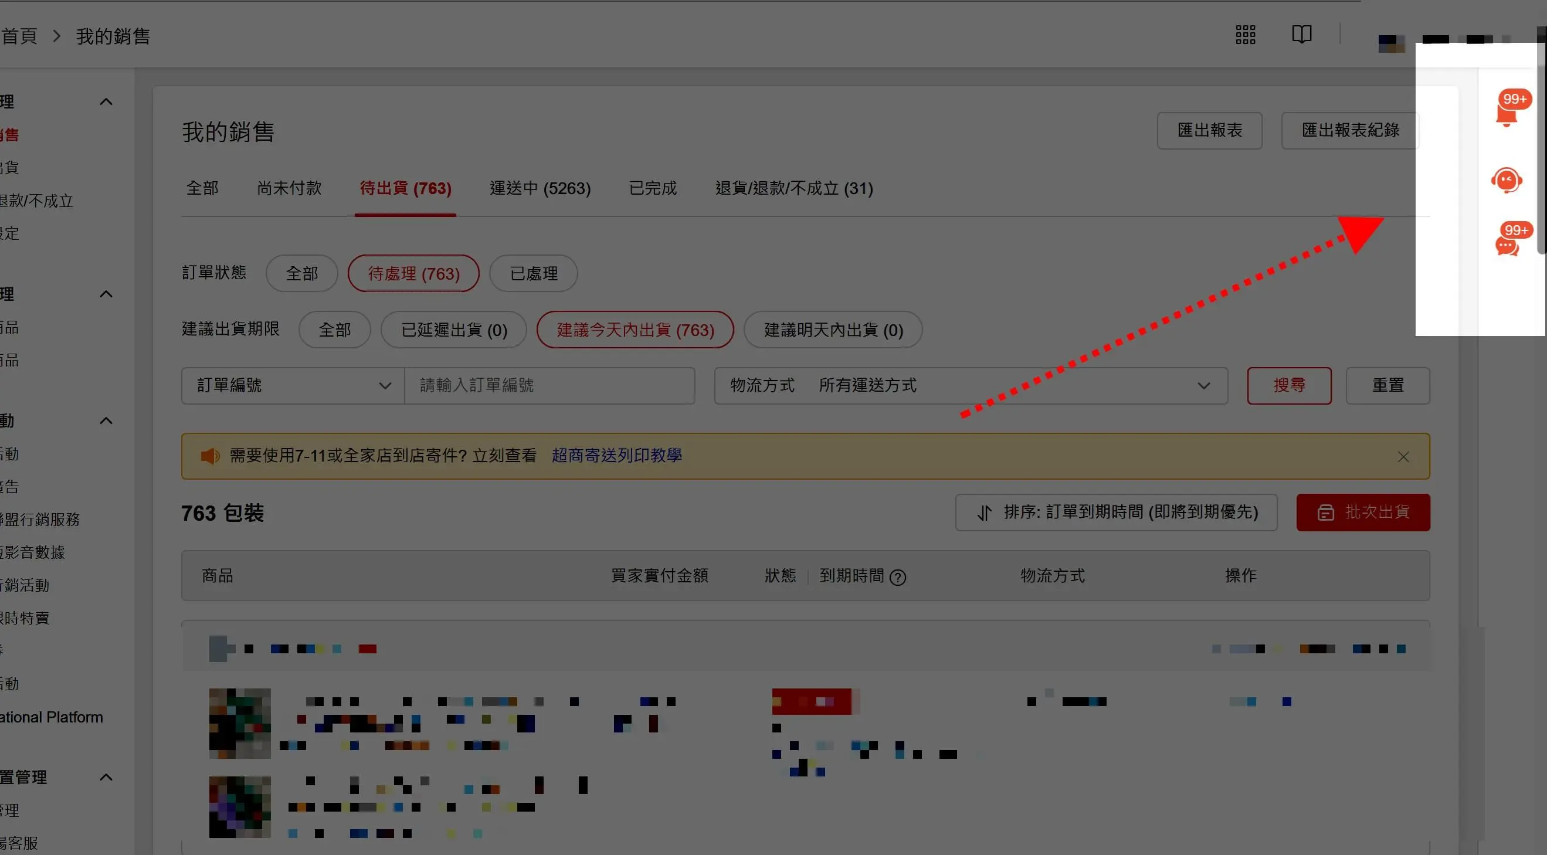
Task: Select 已處理 order status filter
Action: tap(533, 274)
